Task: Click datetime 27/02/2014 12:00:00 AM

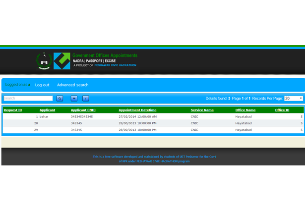Action: click(138, 116)
